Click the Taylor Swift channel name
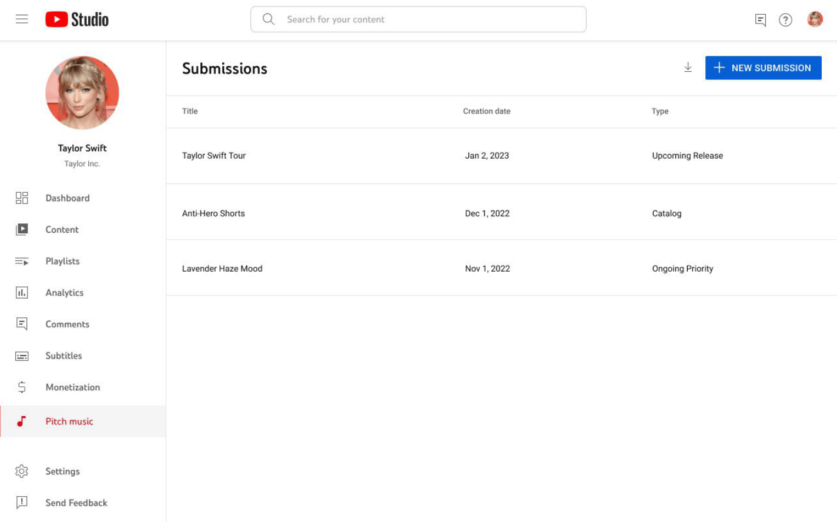Image resolution: width=837 pixels, height=522 pixels. coord(82,148)
